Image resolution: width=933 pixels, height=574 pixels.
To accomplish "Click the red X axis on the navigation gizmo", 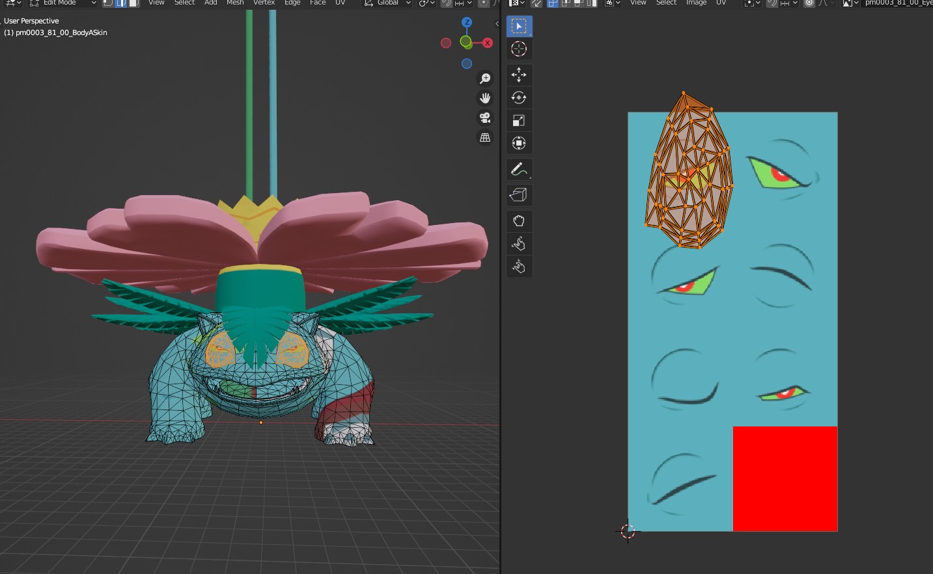I will [x=488, y=43].
